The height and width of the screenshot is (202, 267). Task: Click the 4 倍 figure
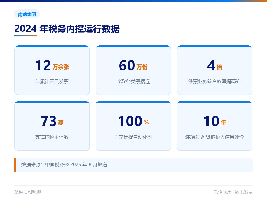click(214, 66)
